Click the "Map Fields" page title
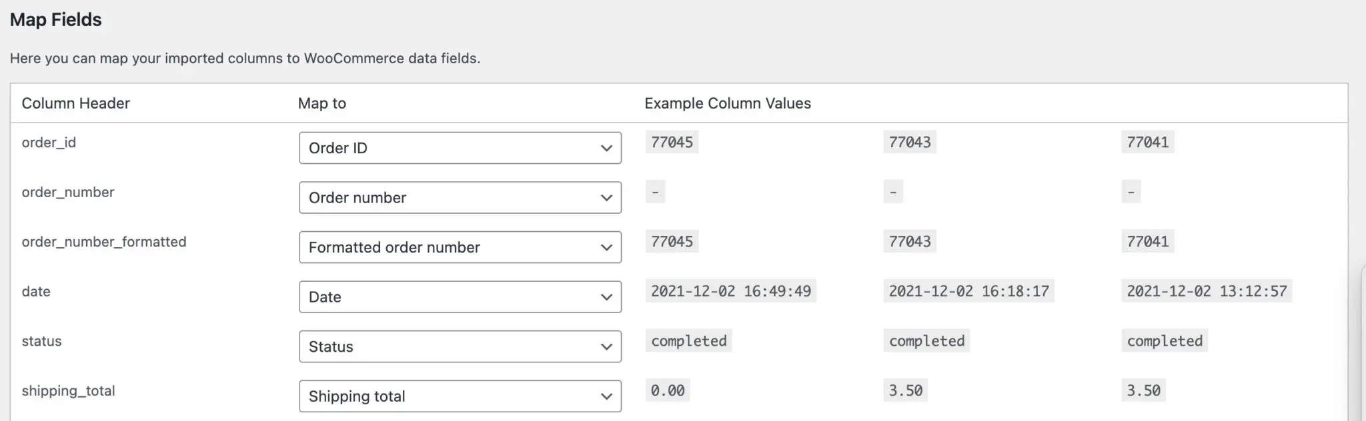Screen dimensions: 1366x421 pyautogui.click(x=56, y=20)
